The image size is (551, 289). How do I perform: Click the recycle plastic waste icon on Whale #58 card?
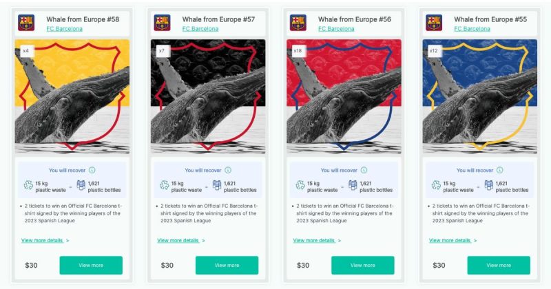pyautogui.click(x=28, y=185)
